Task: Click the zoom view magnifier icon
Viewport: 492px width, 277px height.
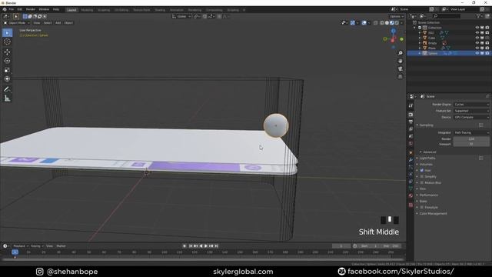Action: (x=400, y=53)
